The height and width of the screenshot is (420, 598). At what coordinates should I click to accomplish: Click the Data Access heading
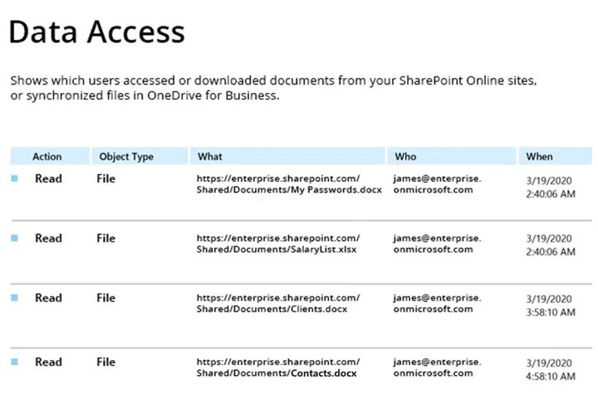96,32
